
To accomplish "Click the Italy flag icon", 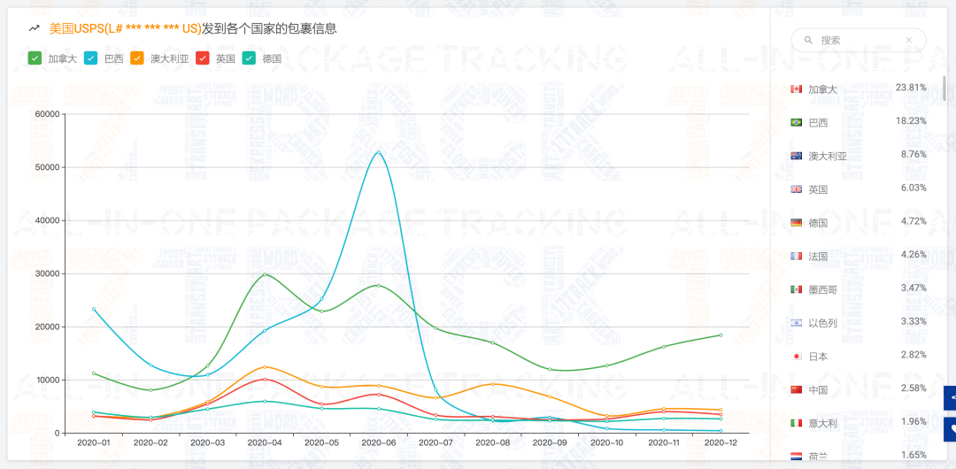I will (797, 423).
